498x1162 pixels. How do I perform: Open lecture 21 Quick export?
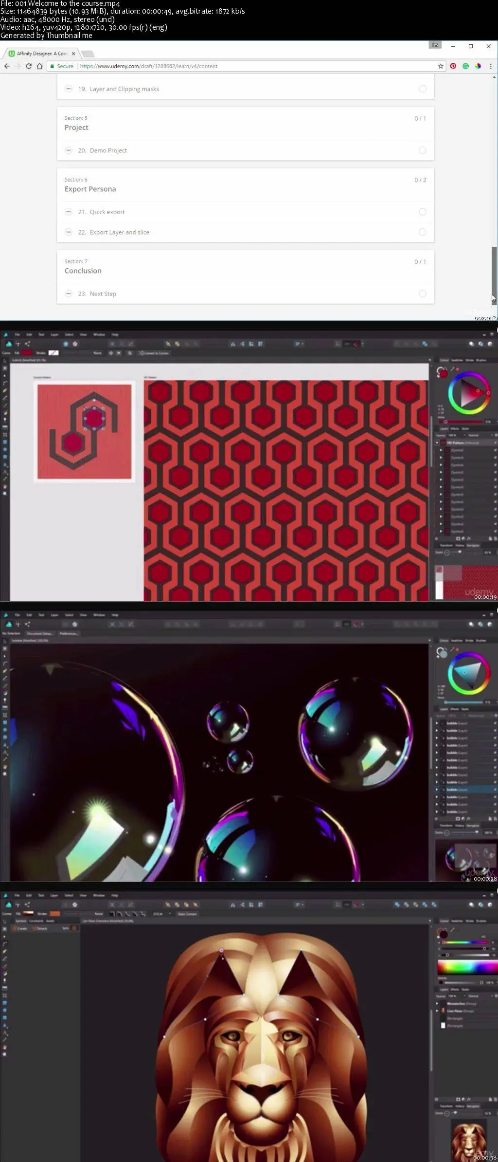102,212
